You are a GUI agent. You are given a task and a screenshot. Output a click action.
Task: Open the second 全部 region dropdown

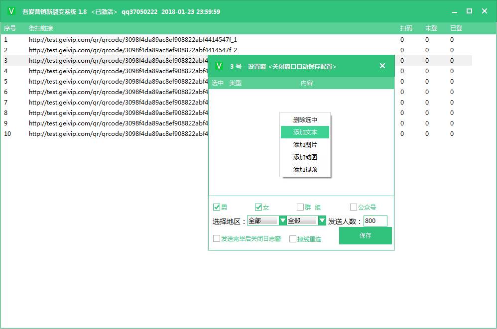(x=322, y=220)
